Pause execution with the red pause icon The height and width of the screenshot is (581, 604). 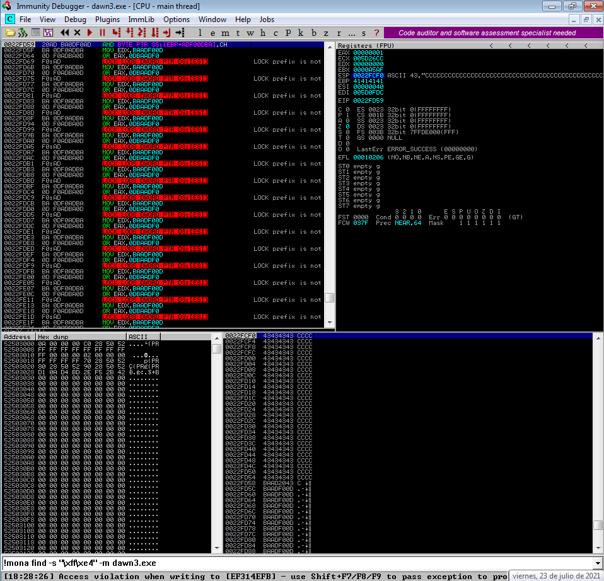pos(103,33)
